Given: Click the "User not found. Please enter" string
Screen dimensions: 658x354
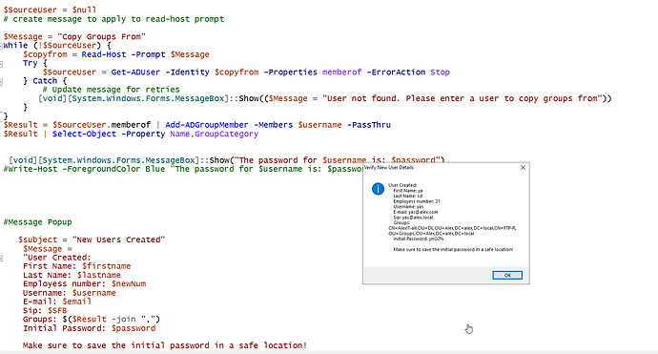Looking at the screenshot, I should [x=462, y=98].
